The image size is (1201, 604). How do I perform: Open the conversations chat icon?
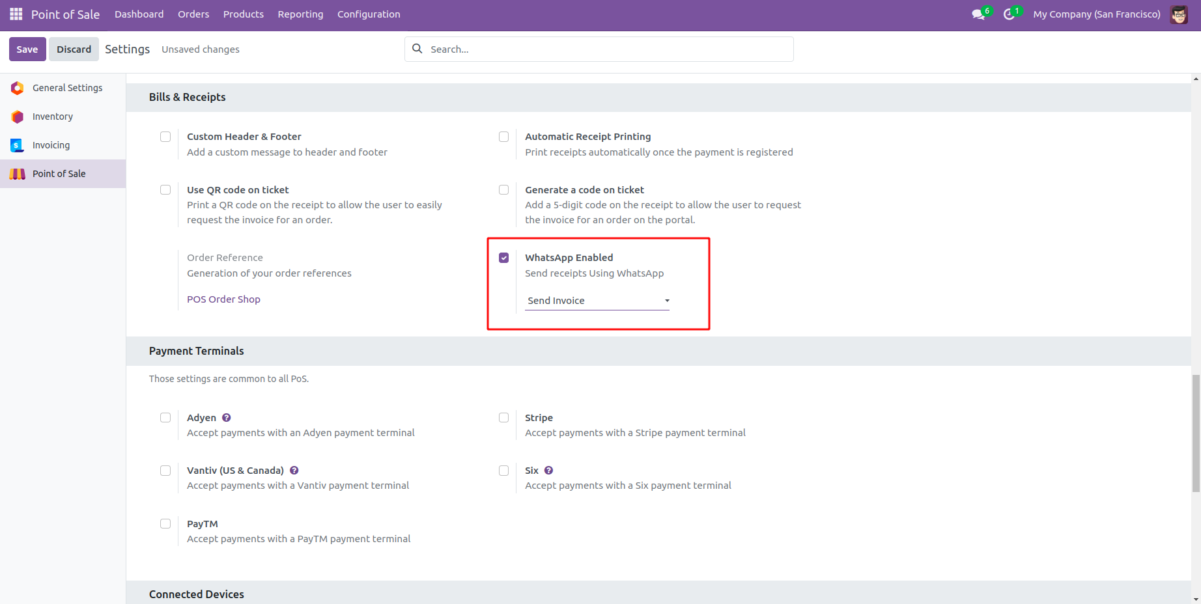coord(978,14)
